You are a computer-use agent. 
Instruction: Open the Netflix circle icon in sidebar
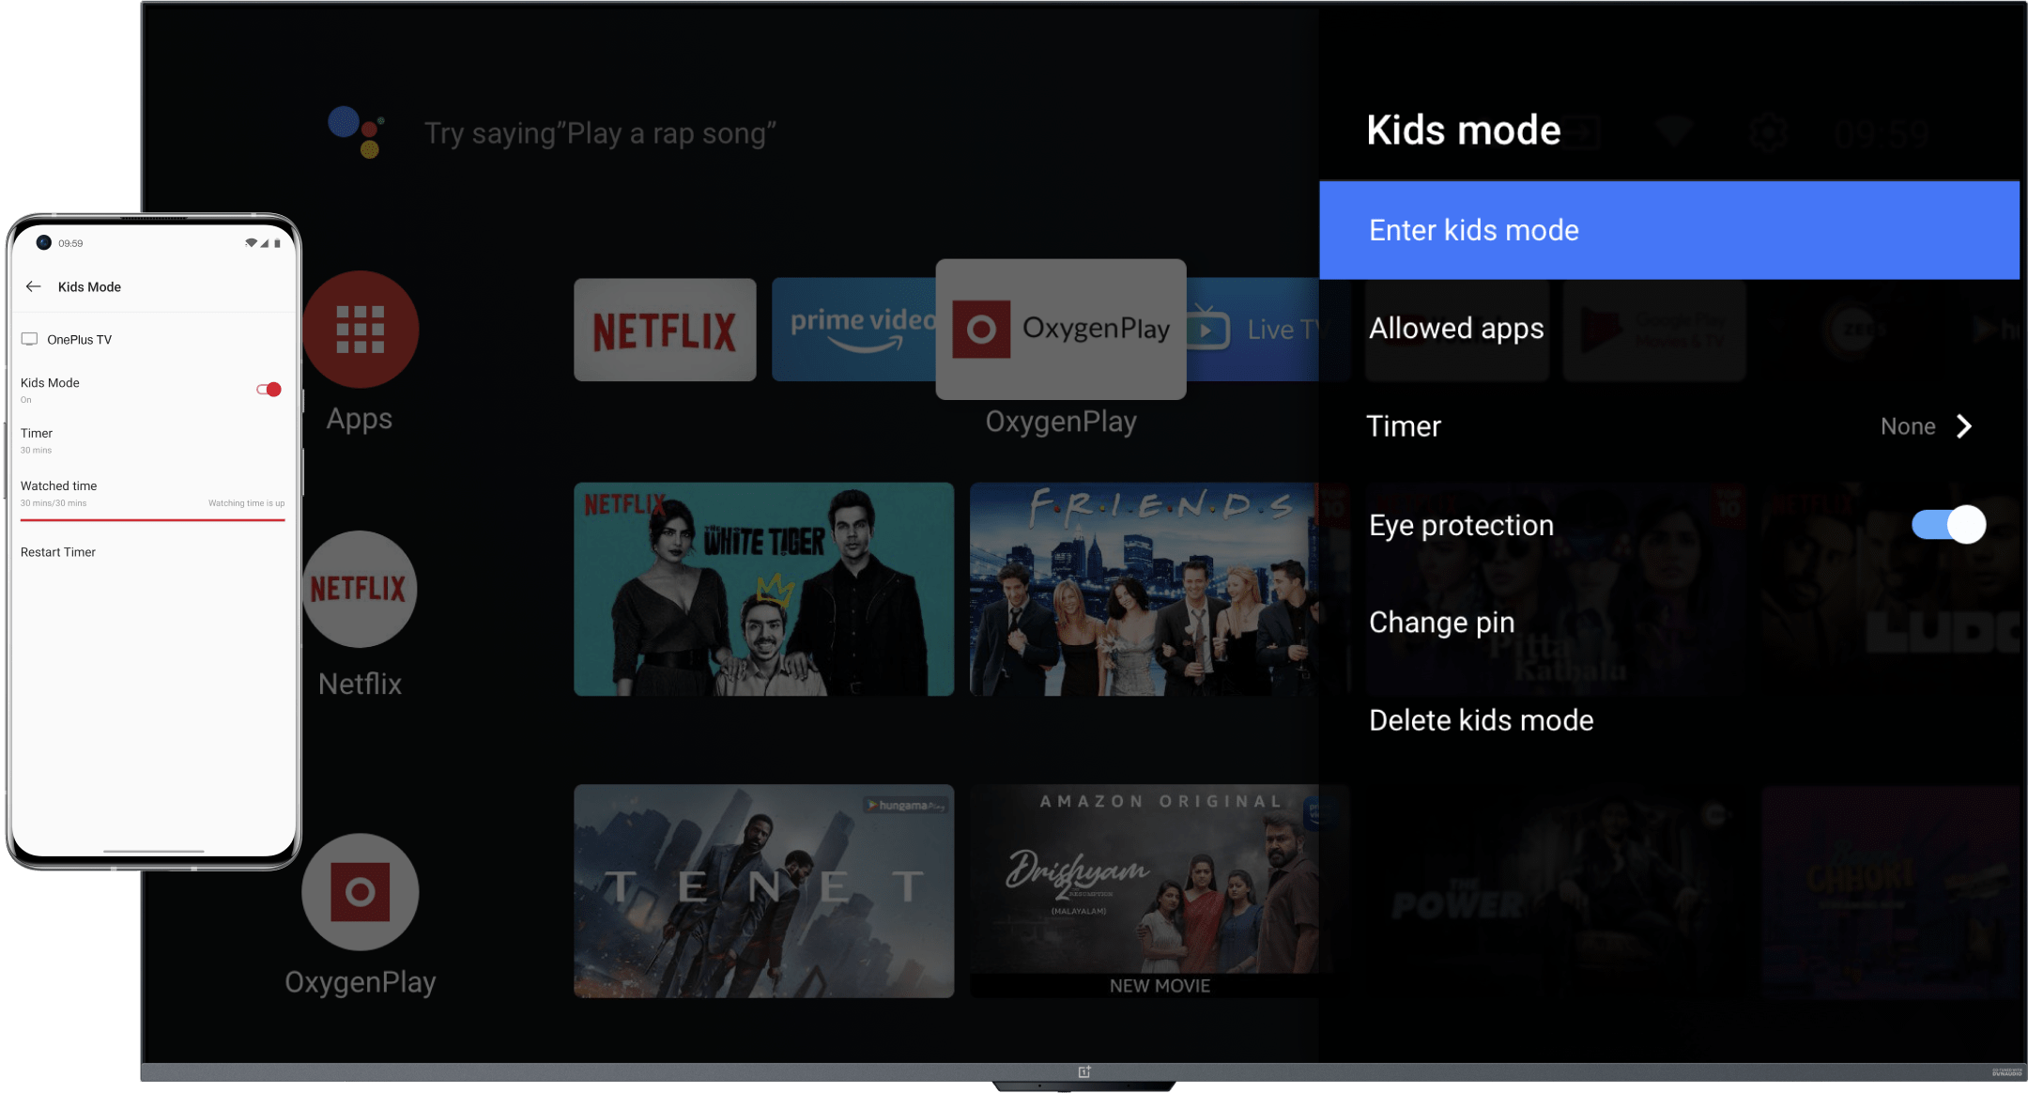[360, 589]
